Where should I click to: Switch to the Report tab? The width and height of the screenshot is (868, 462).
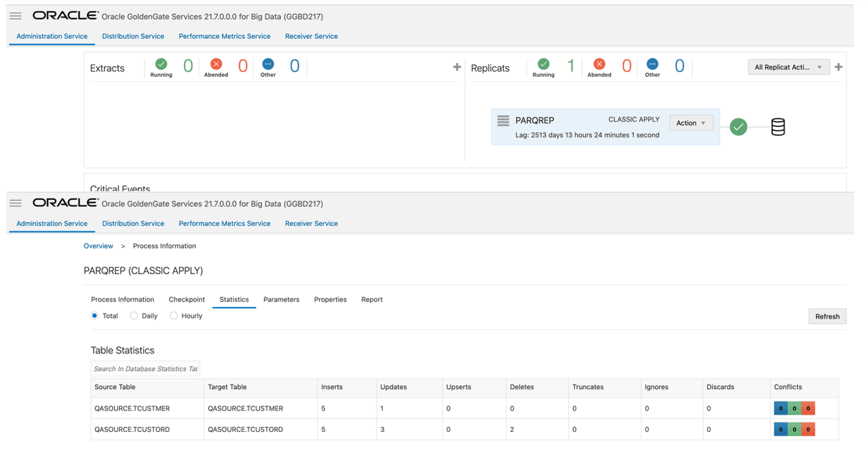point(372,300)
